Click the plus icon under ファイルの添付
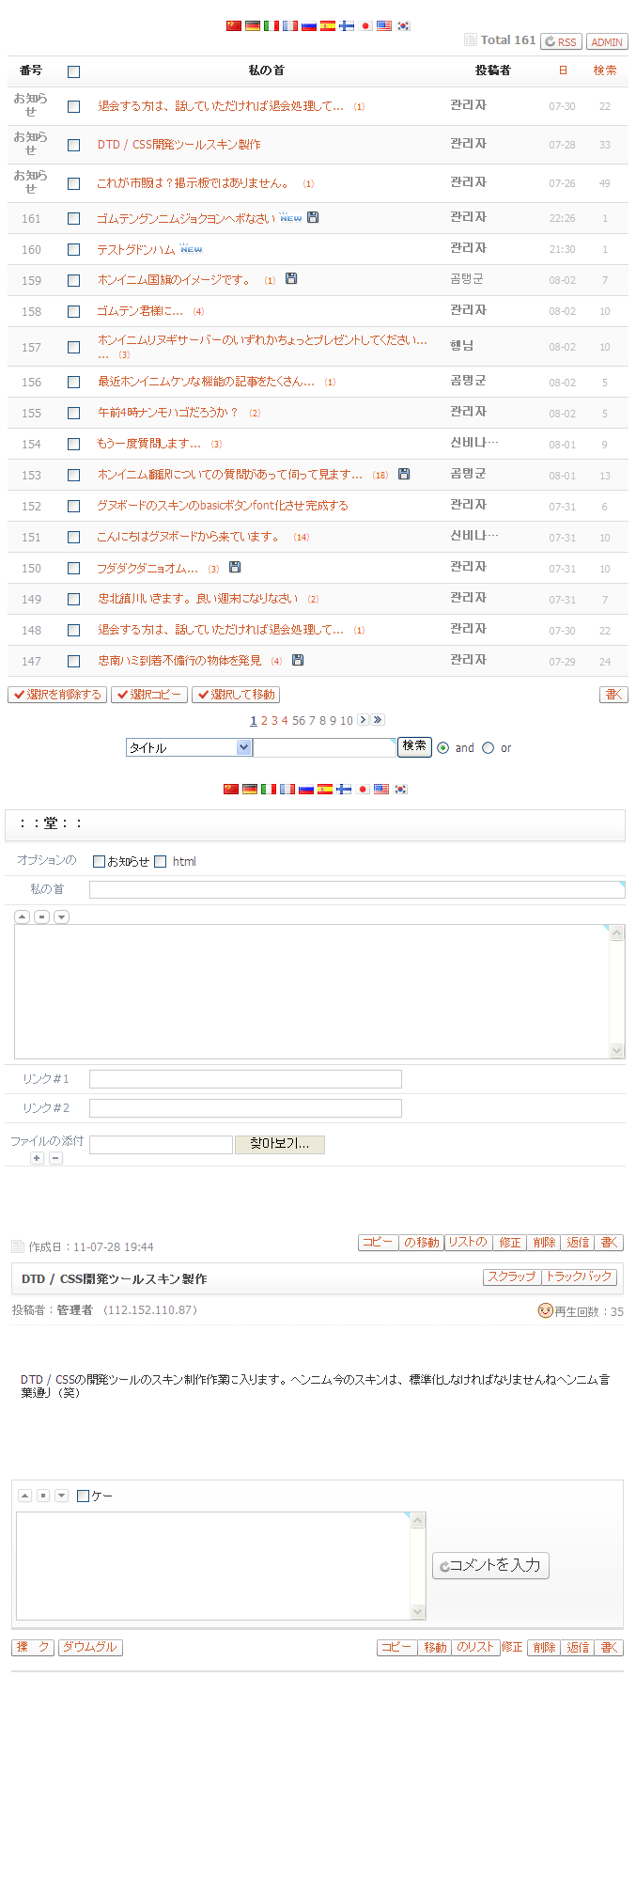This screenshot has width=636, height=1880. click(x=37, y=1158)
